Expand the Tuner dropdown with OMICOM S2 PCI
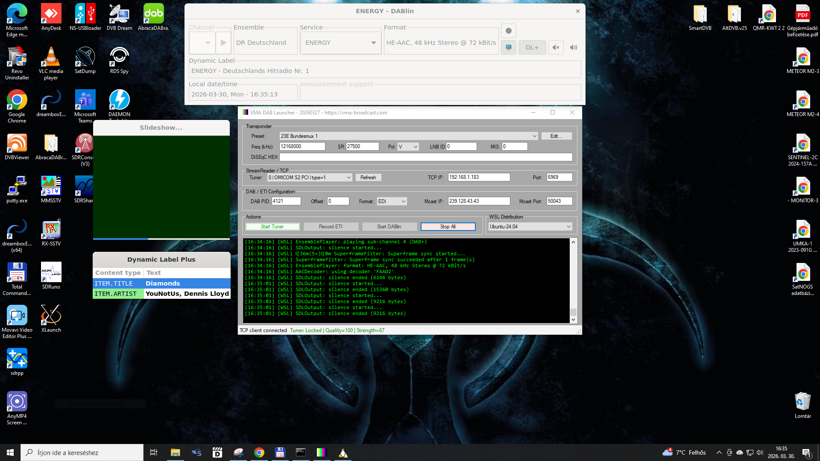 pos(310,178)
